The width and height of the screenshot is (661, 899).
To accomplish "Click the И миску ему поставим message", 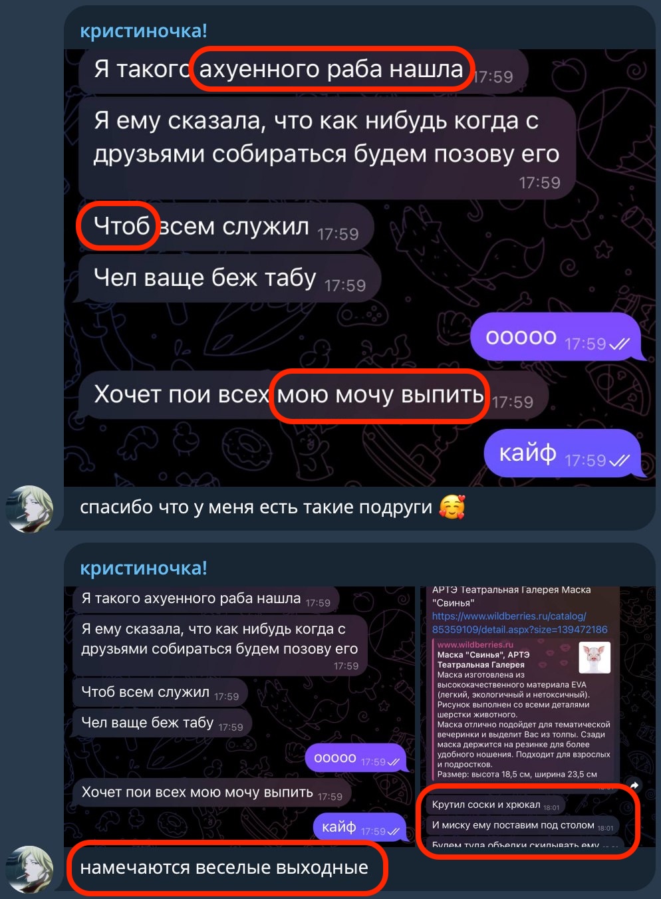I will pyautogui.click(x=522, y=825).
